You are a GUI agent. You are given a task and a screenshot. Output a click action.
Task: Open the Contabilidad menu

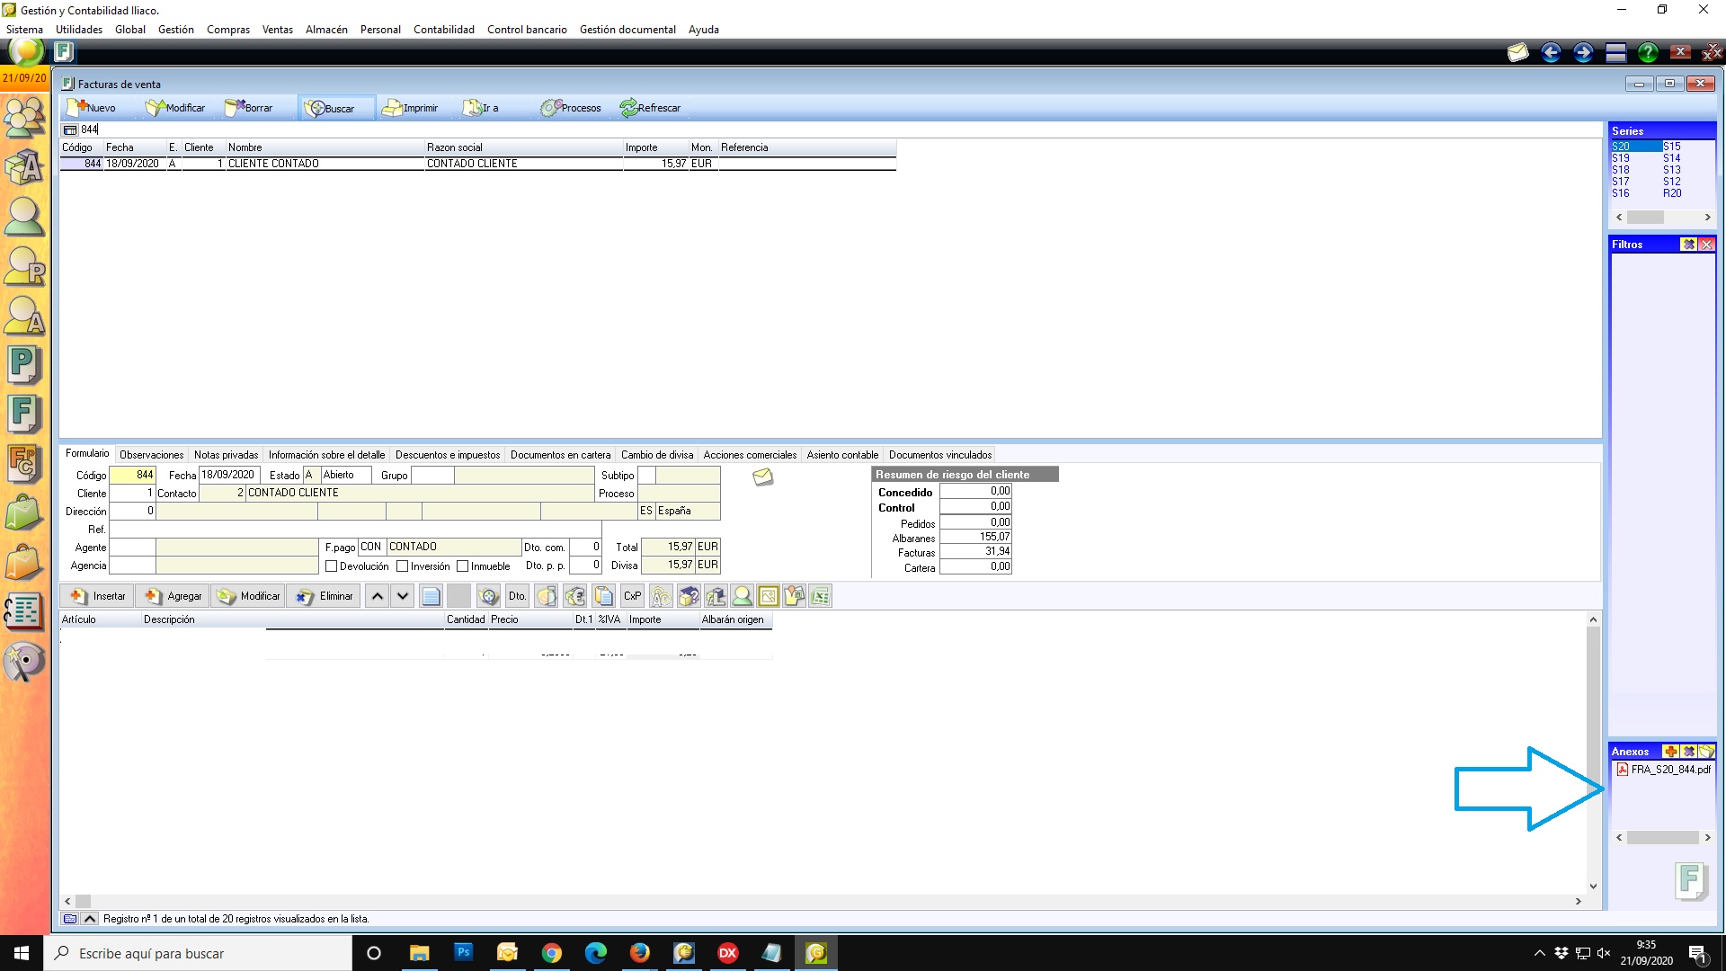click(443, 30)
